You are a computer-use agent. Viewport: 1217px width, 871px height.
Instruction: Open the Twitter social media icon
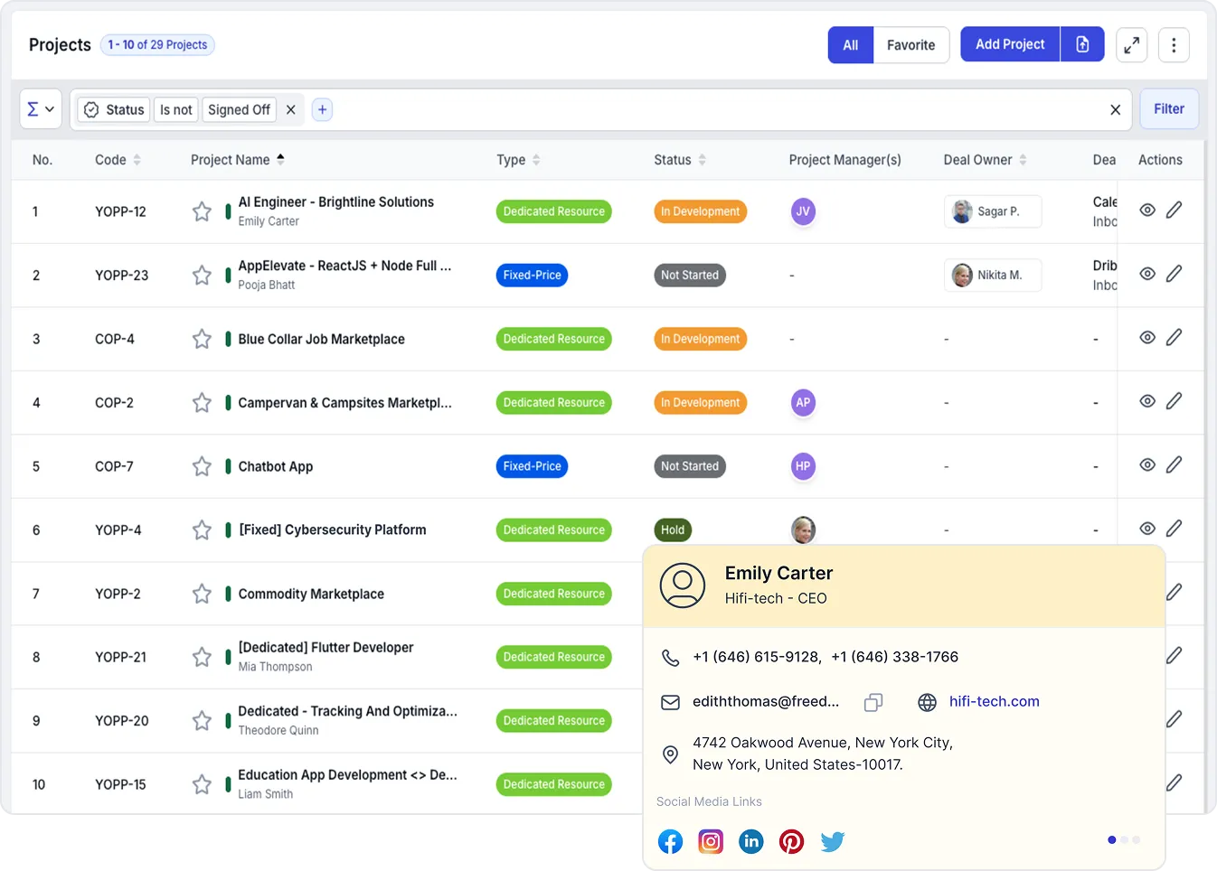[x=832, y=841]
